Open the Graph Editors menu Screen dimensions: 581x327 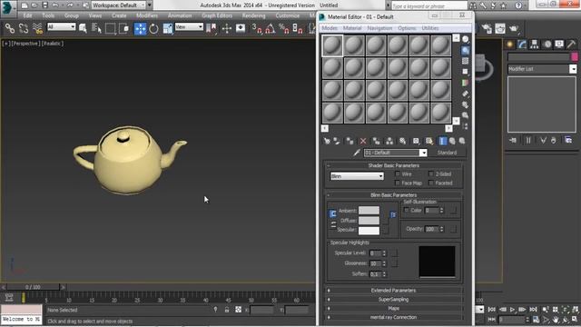point(217,15)
